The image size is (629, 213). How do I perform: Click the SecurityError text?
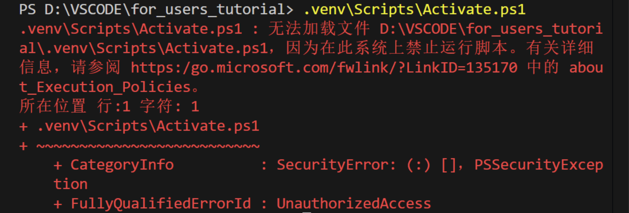336,165
